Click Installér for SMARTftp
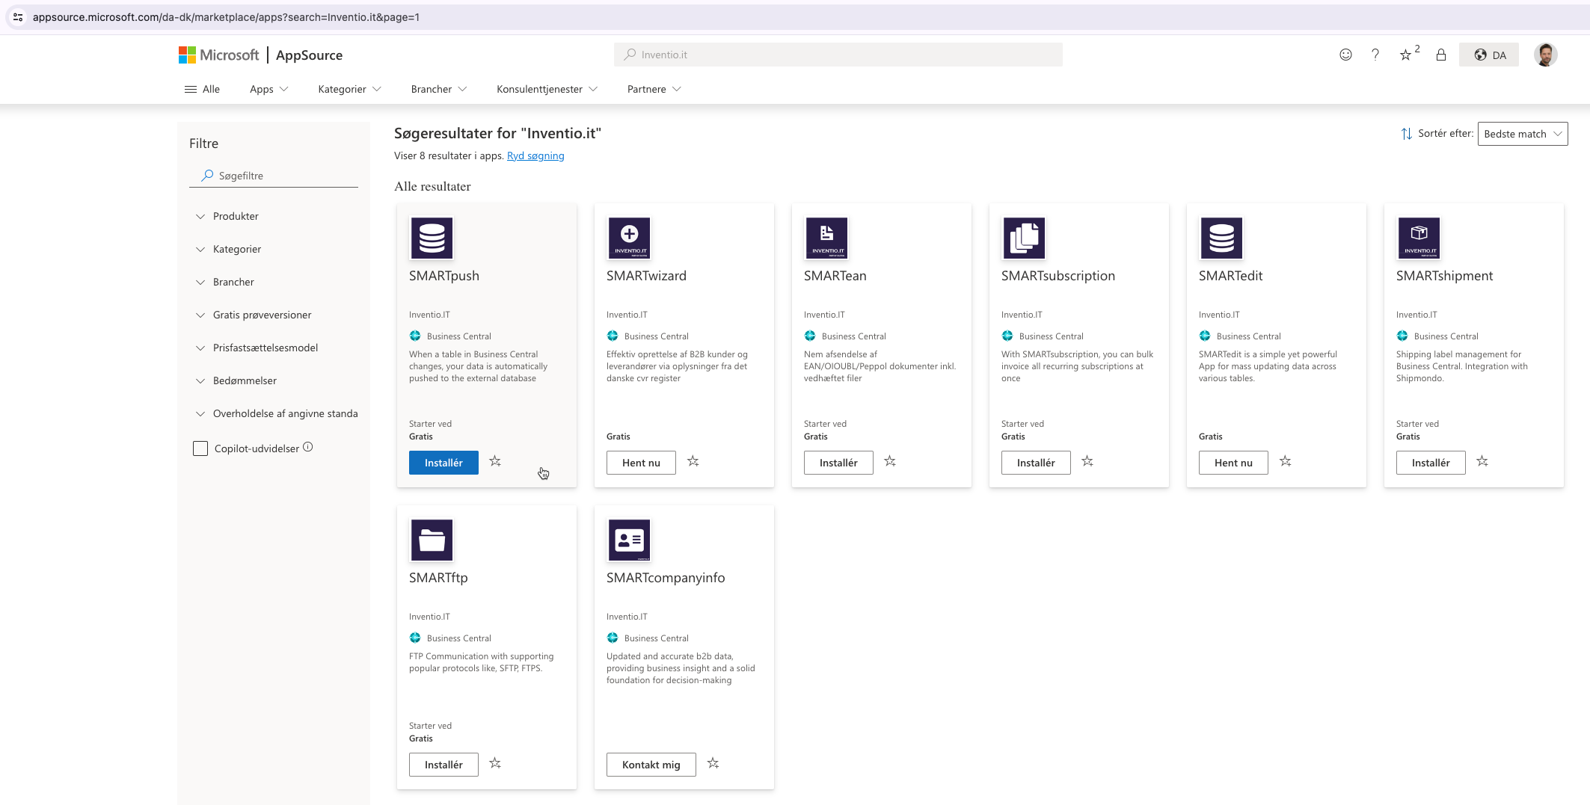 [443, 765]
